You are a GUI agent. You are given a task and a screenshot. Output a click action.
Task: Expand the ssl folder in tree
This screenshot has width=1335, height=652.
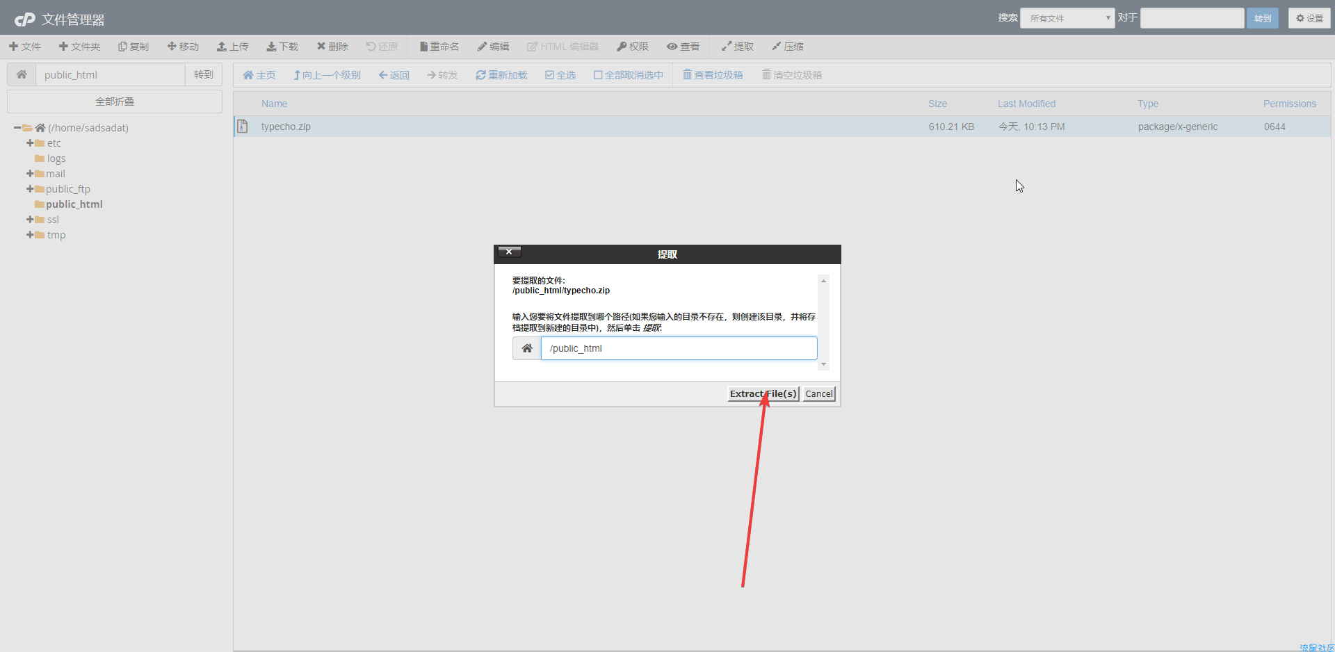[30, 220]
